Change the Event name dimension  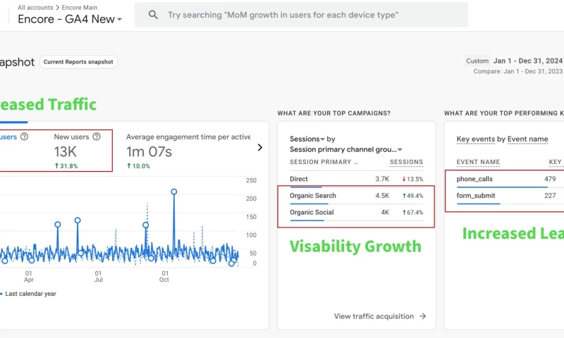(527, 139)
